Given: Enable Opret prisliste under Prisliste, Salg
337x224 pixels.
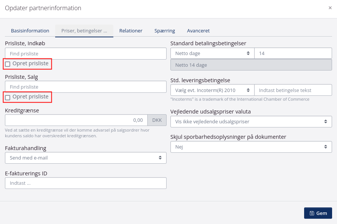Looking at the screenshot, I should [x=7, y=97].
